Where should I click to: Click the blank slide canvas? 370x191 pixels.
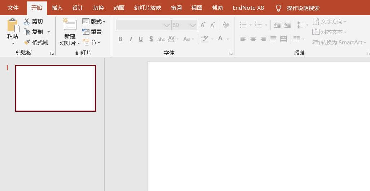click(x=259, y=126)
